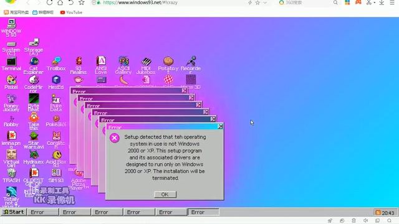
Task: Read the error message text about Windows 2000
Action: (165, 157)
